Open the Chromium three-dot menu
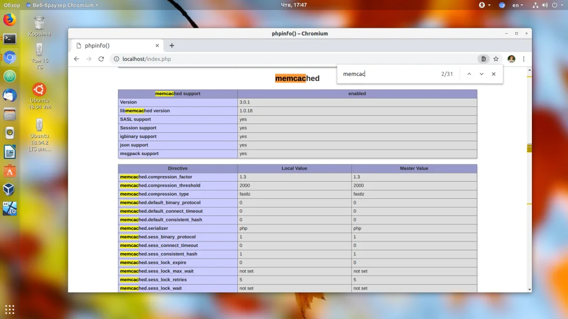 (x=523, y=59)
